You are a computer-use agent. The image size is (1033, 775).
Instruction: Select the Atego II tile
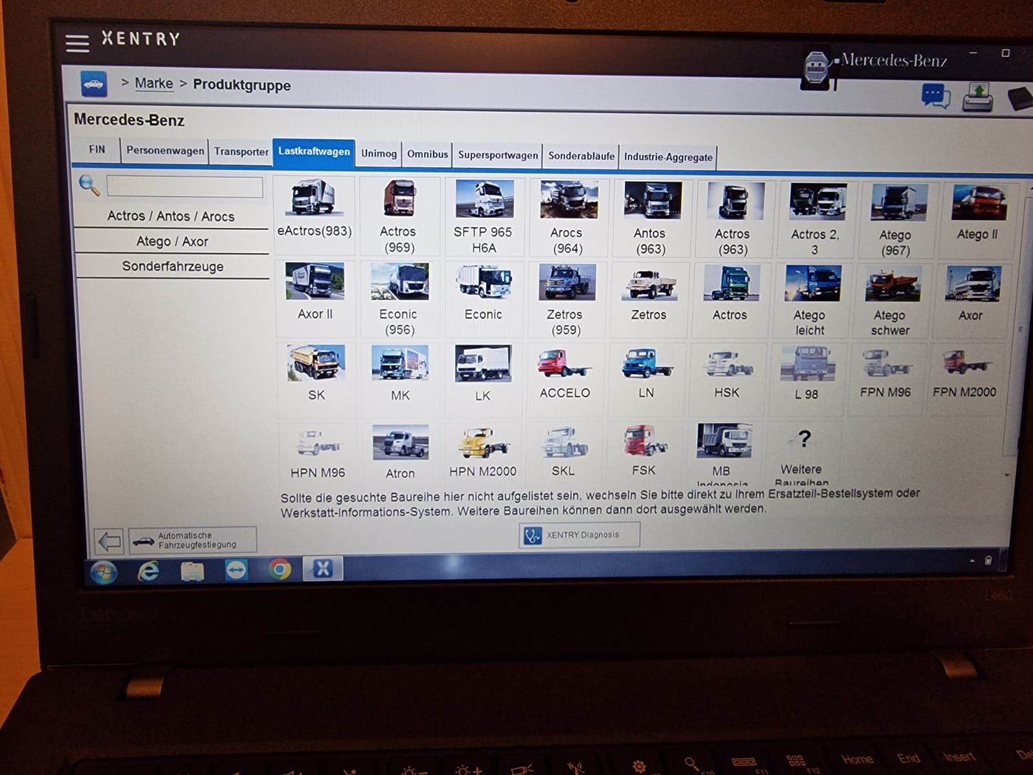click(977, 220)
